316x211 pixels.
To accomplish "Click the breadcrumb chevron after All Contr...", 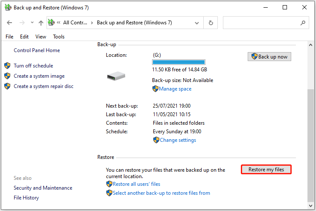I will pyautogui.click(x=92, y=23).
